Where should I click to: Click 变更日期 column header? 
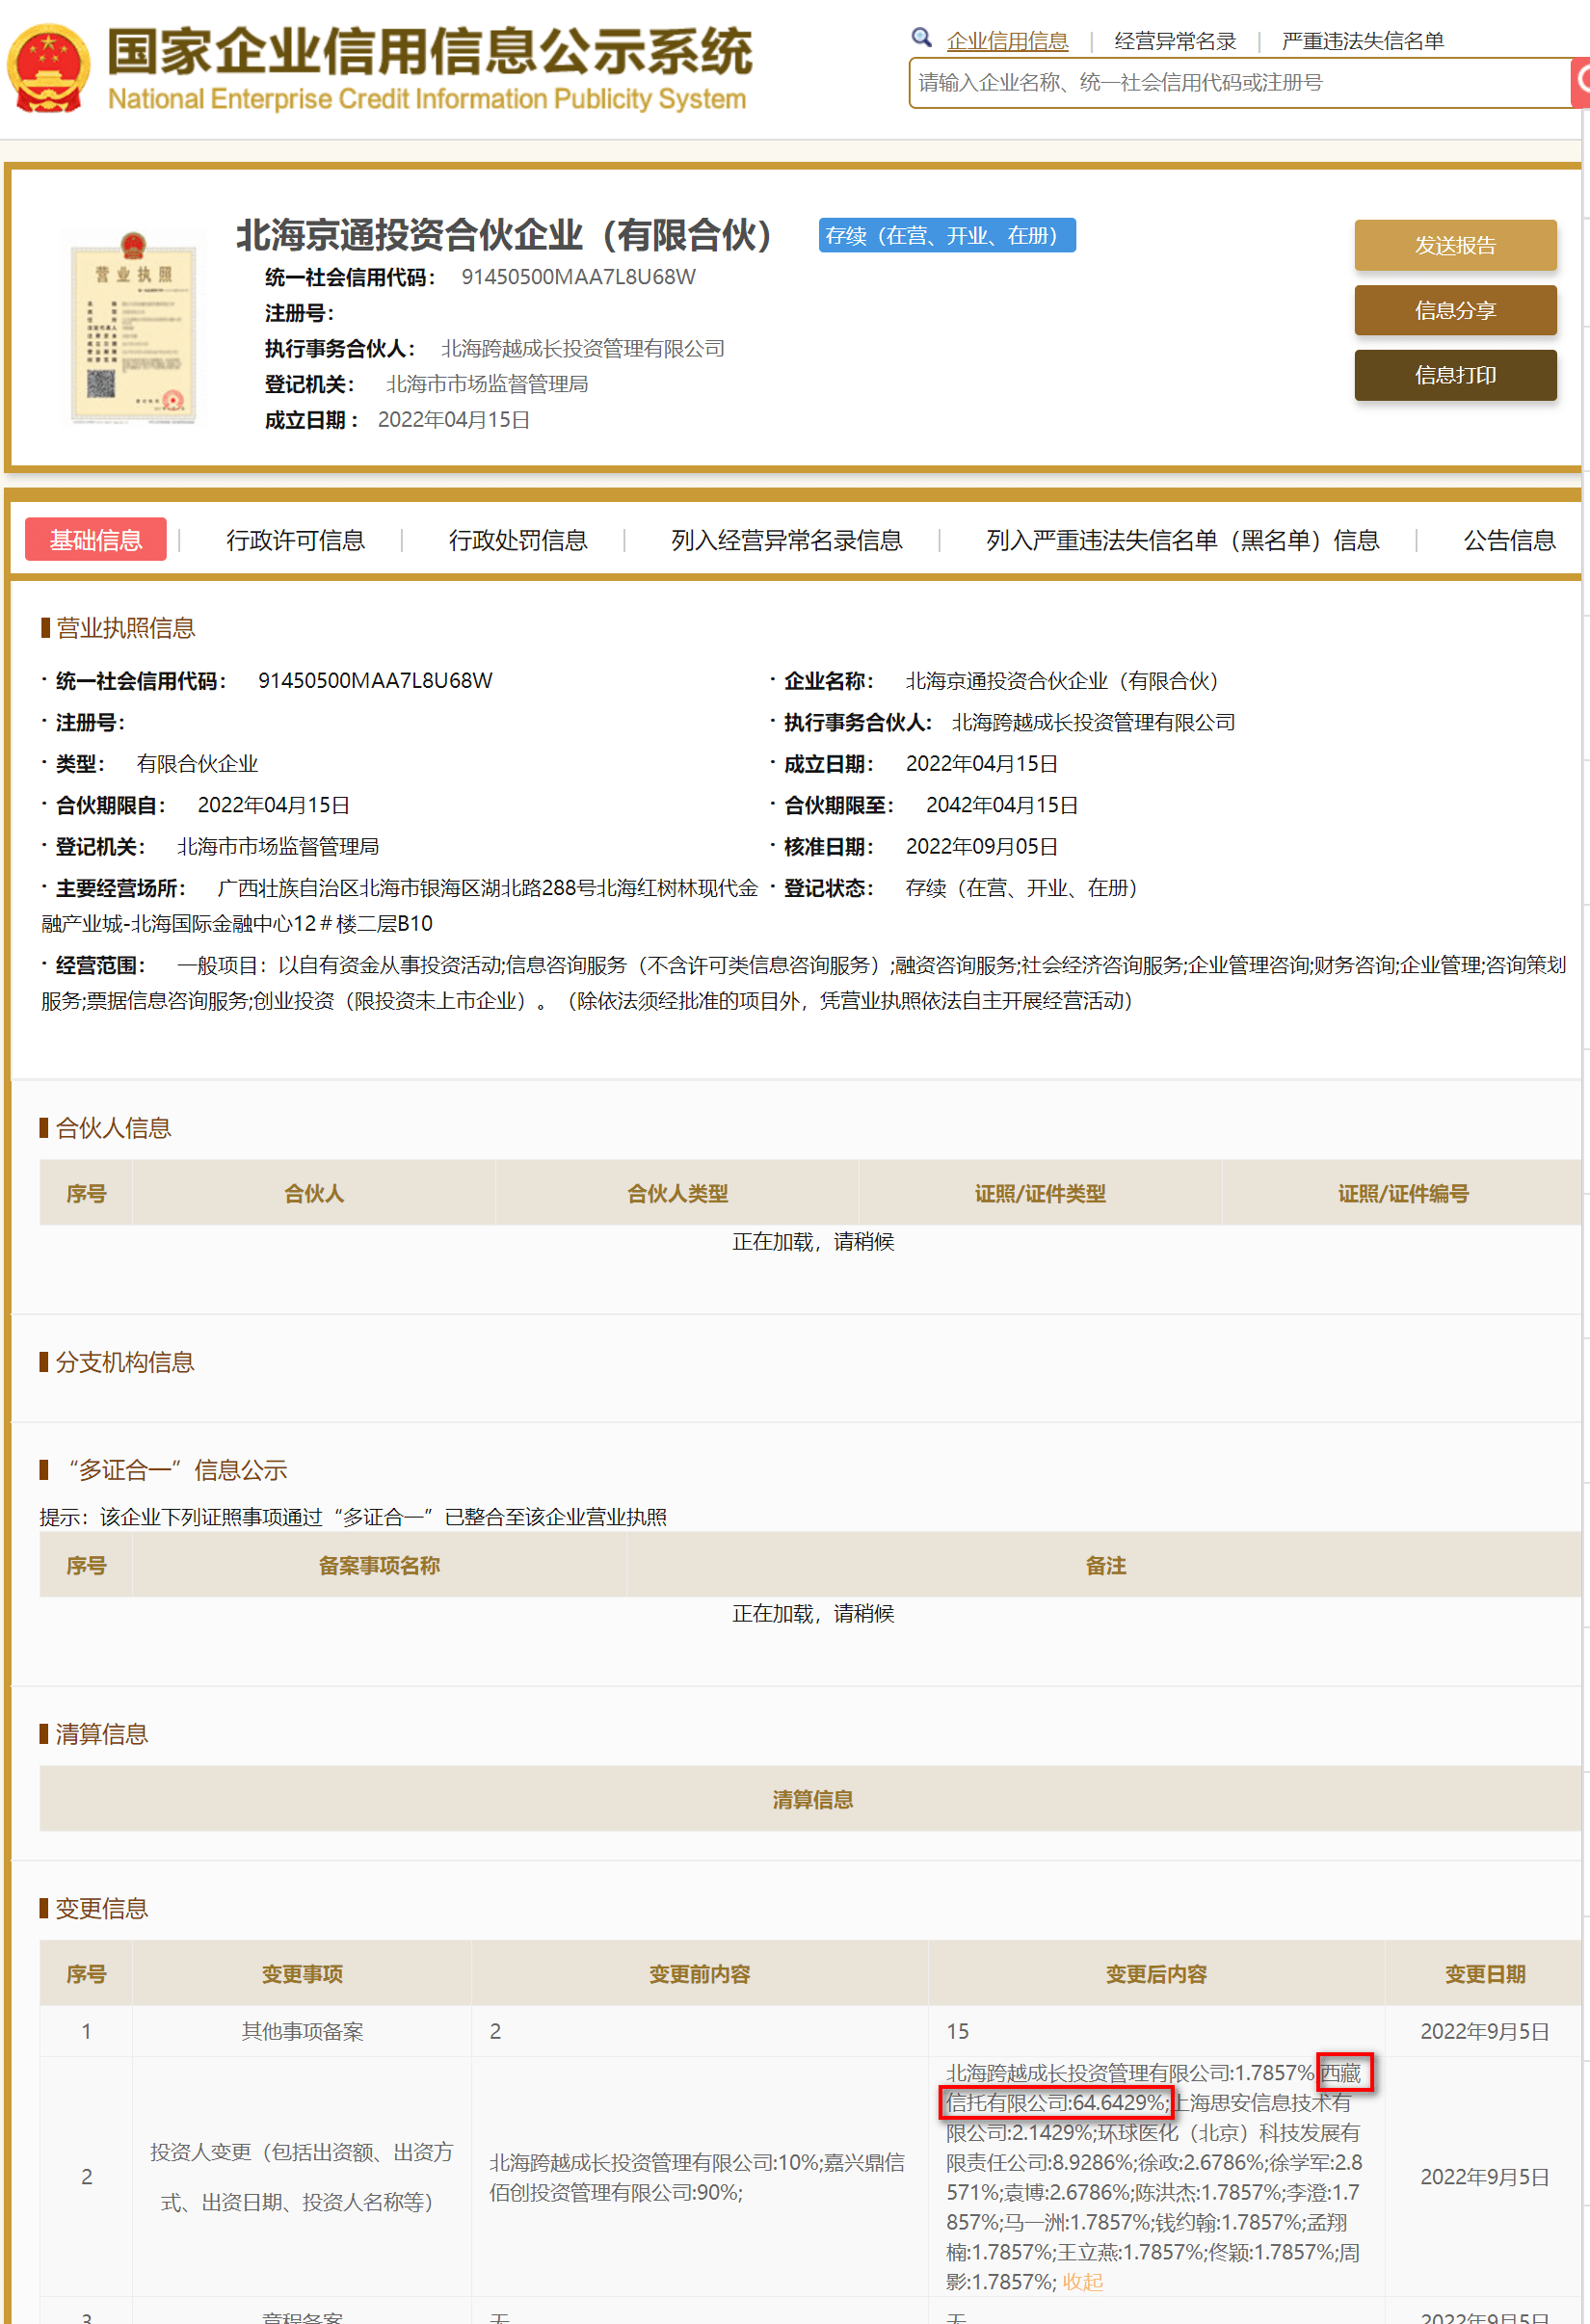coord(1484,1973)
